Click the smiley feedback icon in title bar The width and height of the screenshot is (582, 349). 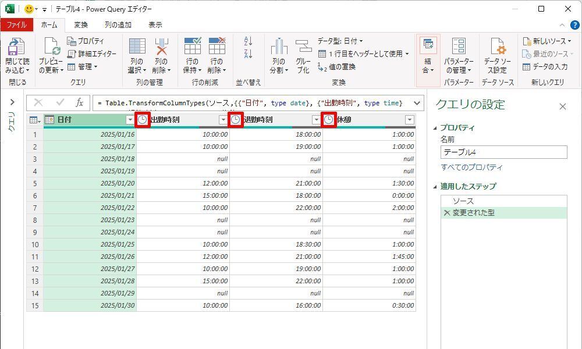pyautogui.click(x=29, y=9)
